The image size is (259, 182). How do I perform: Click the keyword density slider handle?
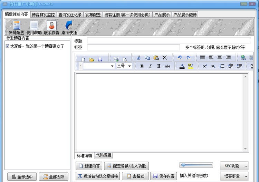click(x=183, y=165)
